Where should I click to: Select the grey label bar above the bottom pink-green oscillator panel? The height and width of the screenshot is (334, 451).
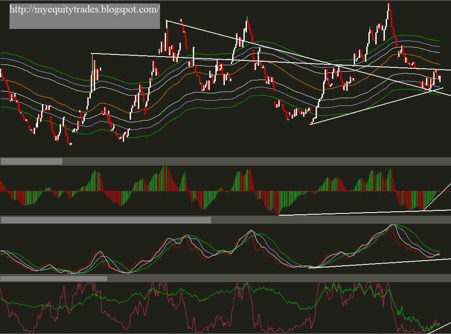pos(54,279)
